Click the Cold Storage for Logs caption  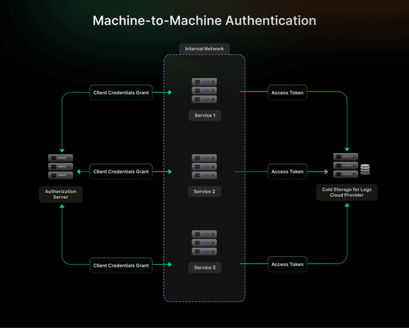[x=346, y=192]
